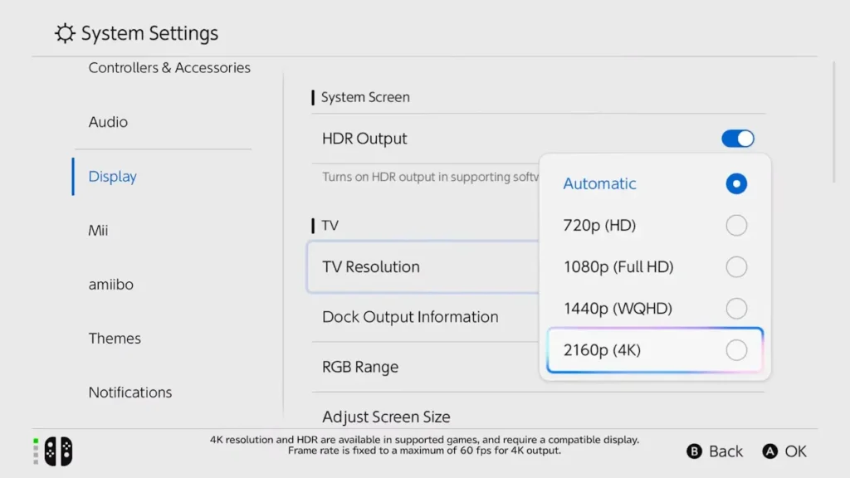
Task: Click the Joy-Con controller icon
Action: (x=58, y=451)
